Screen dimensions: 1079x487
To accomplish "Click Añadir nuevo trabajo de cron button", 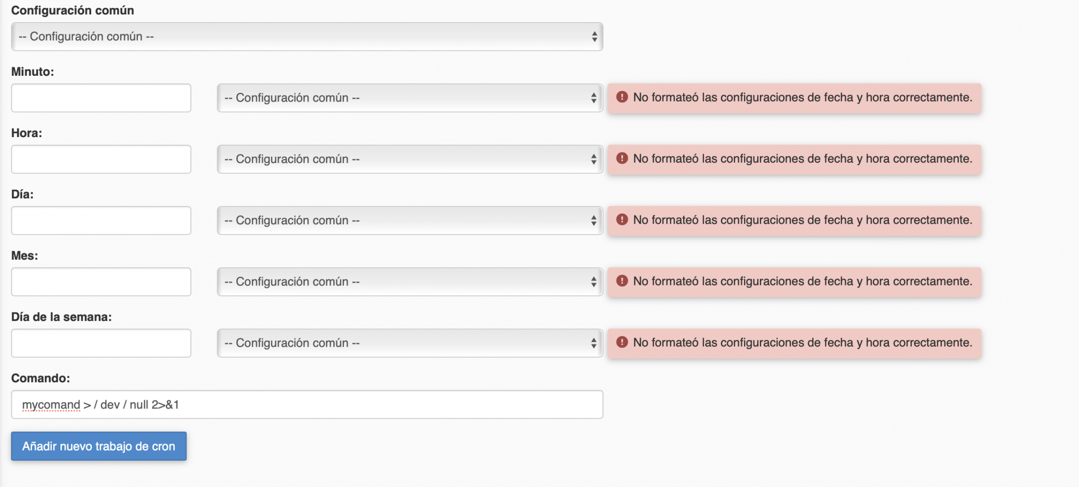I will (x=99, y=446).
